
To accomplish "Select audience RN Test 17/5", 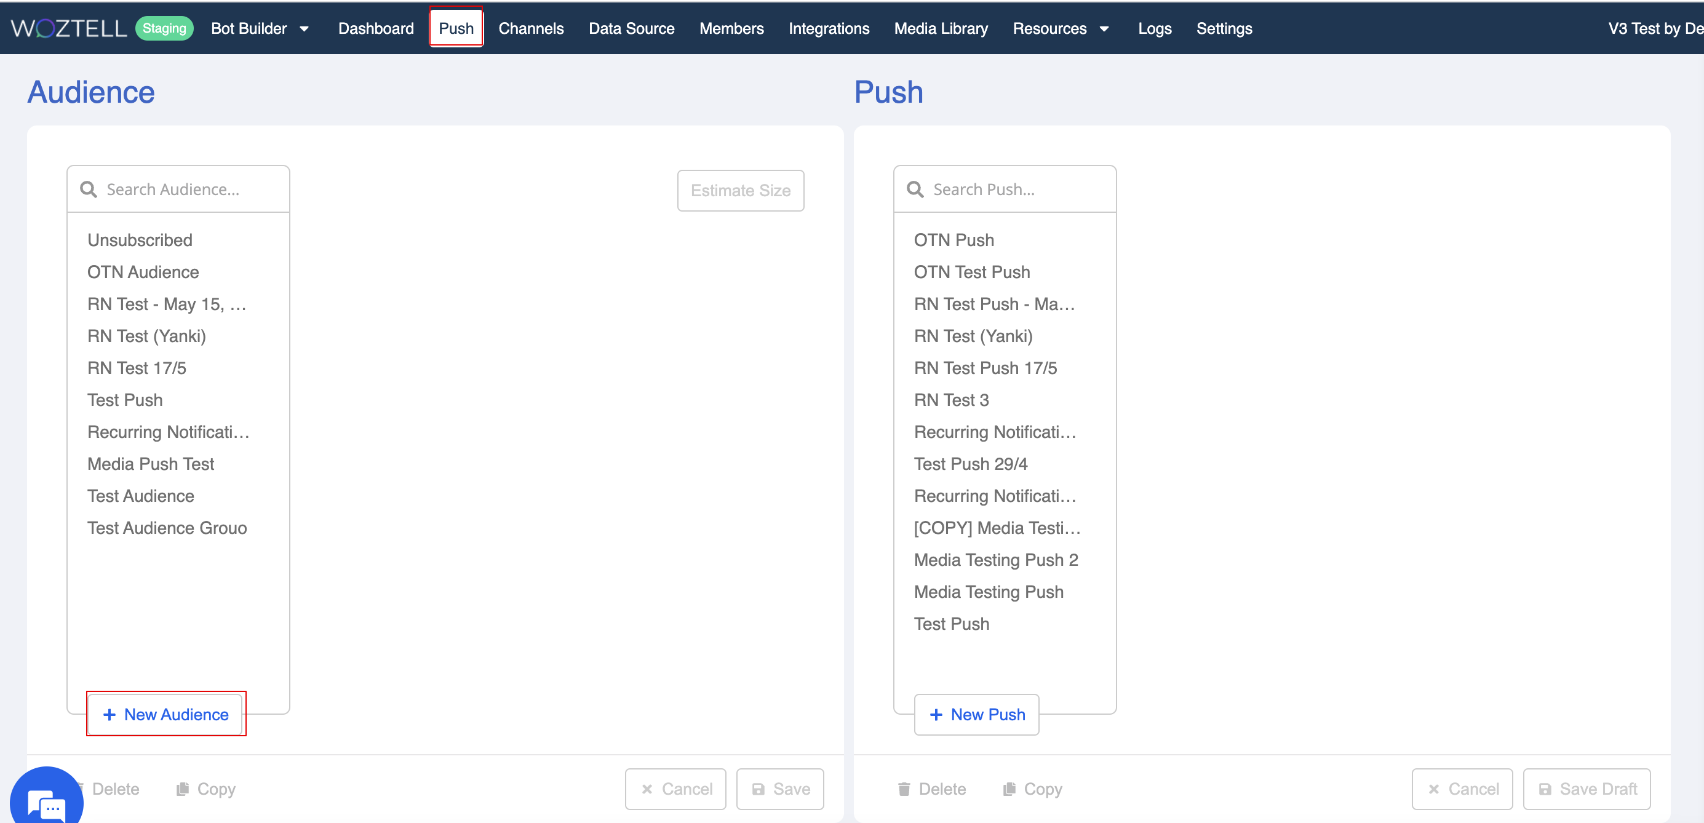I will click(x=137, y=368).
